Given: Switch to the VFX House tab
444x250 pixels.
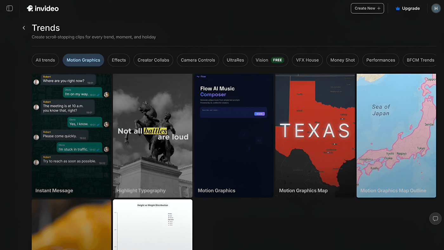Looking at the screenshot, I should tap(307, 60).
